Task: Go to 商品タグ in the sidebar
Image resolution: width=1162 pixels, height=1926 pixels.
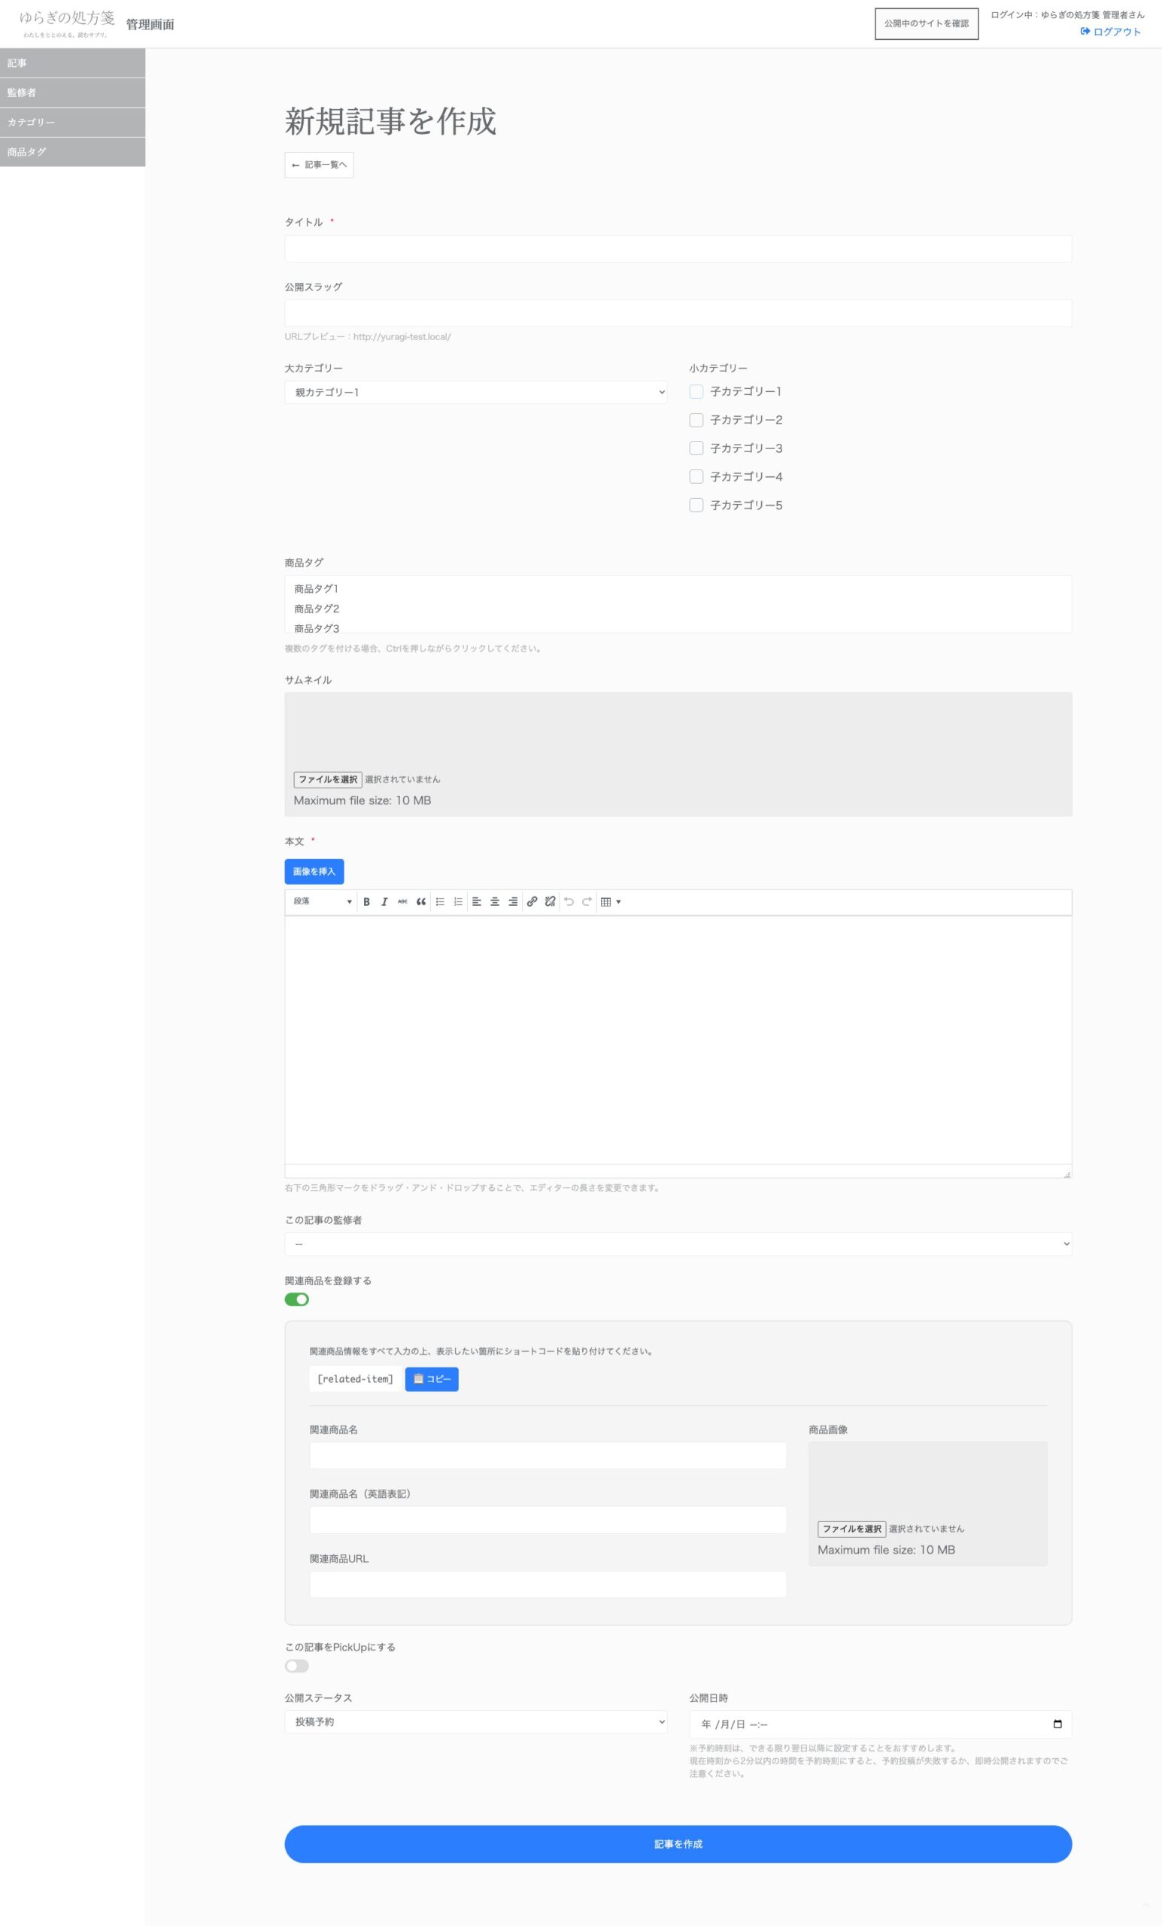Action: pos(73,152)
